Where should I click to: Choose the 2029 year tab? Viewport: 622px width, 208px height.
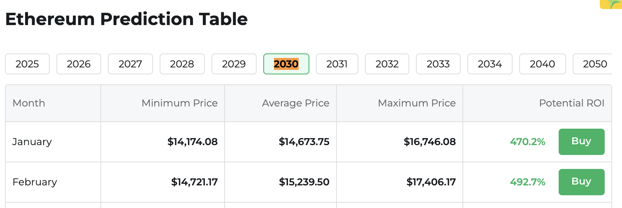tap(234, 64)
